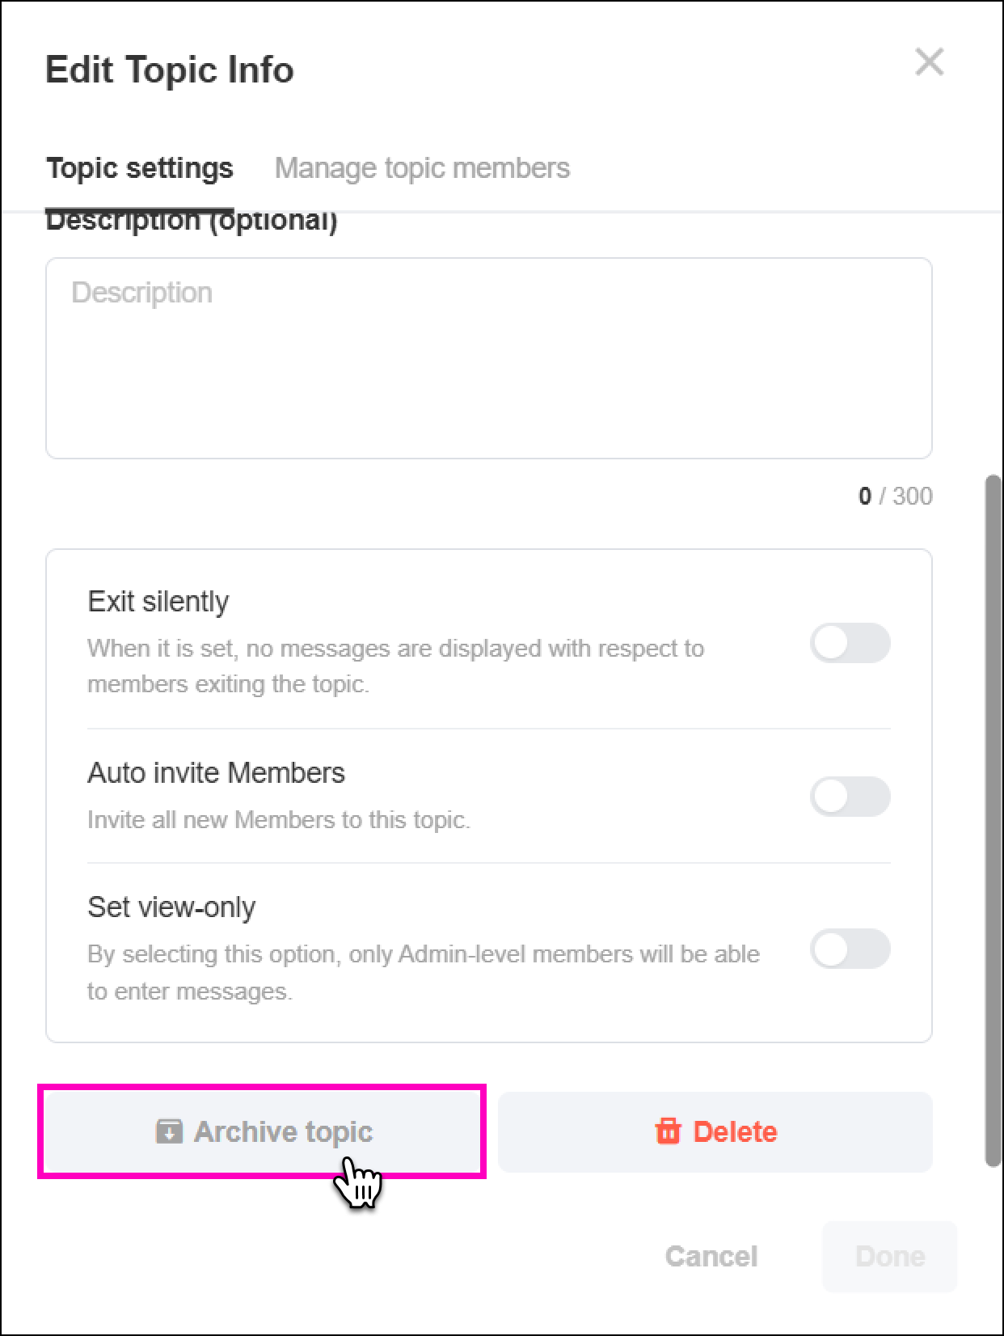Viewport: 1004px width, 1336px height.
Task: Click the dialog's vertical scrollbar
Action: 993,821
